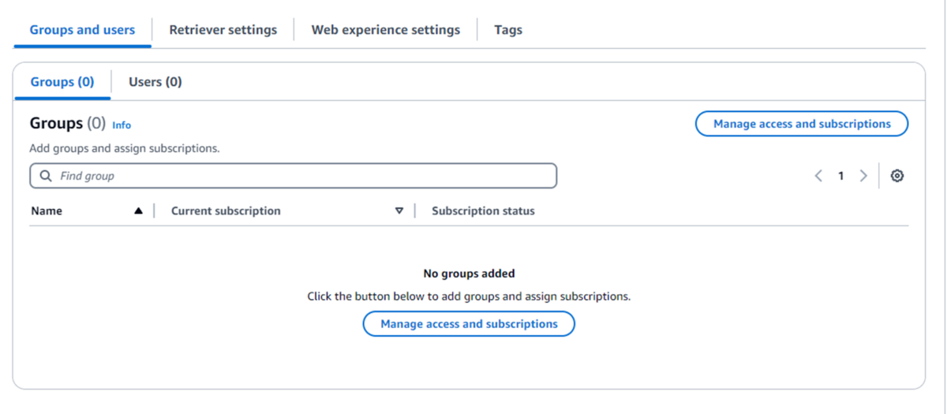
Task: Click the Current subscription column header text
Action: point(226,211)
